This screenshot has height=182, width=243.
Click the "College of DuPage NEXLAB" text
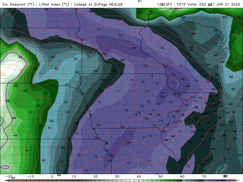point(98,4)
